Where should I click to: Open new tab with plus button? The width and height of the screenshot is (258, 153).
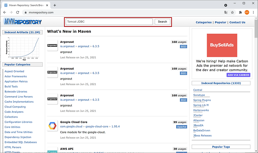point(55,5)
